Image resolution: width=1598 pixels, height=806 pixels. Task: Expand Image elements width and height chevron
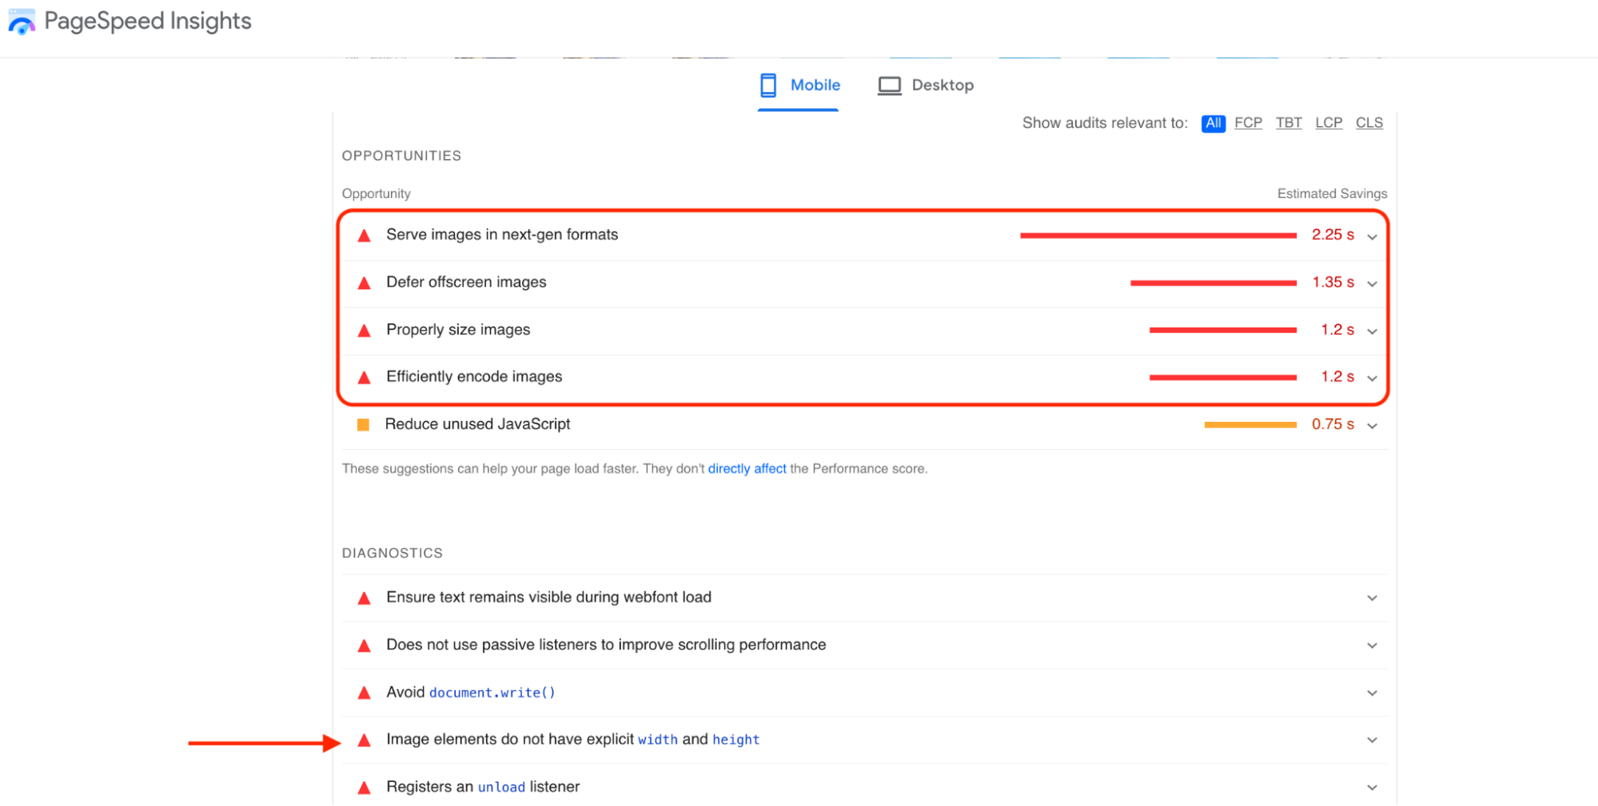tap(1372, 740)
